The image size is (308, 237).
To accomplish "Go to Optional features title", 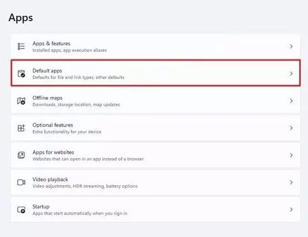I will (x=53, y=125).
